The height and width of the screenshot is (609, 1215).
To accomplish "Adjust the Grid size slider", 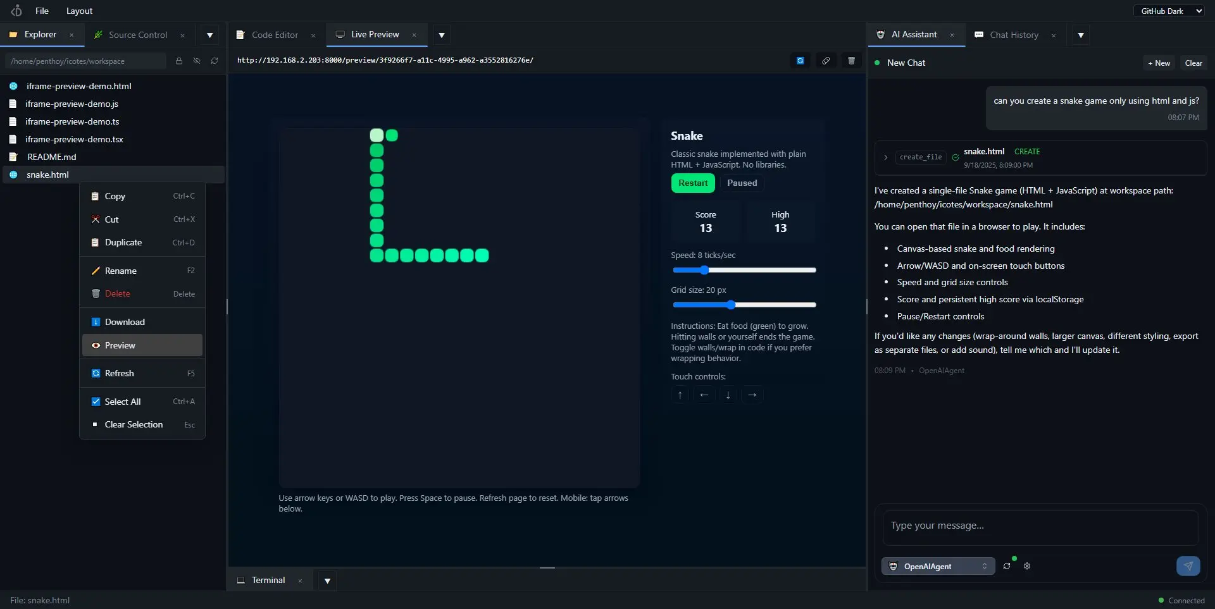I will tap(744, 305).
